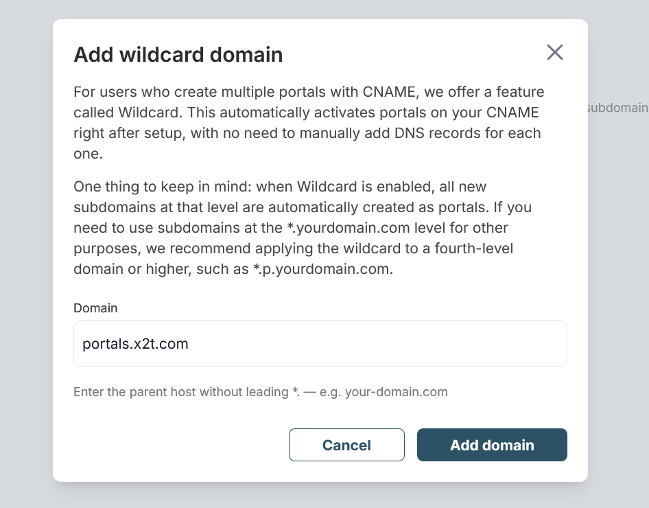This screenshot has height=508, width=649.
Task: Click the helper text about parent host
Action: [x=260, y=392]
